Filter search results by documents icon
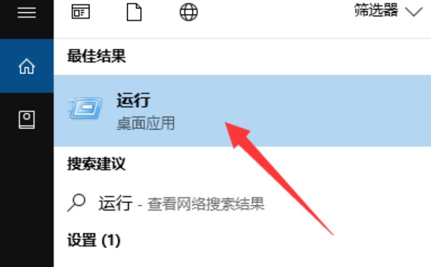The image size is (431, 267). (134, 12)
